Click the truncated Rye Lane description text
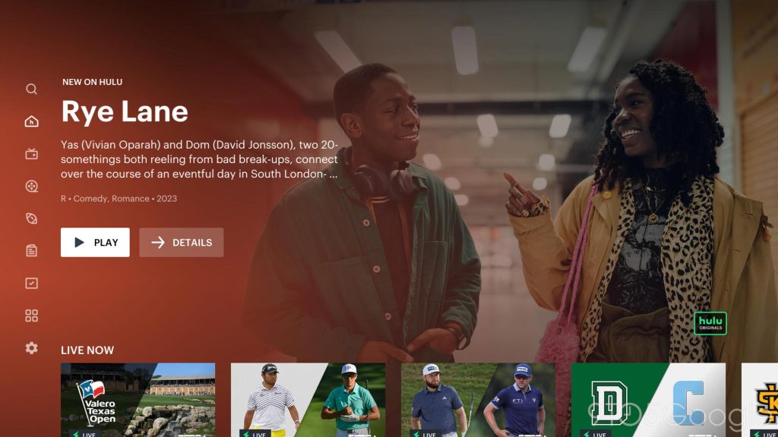Viewport: 778px width, 437px height. [x=199, y=159]
